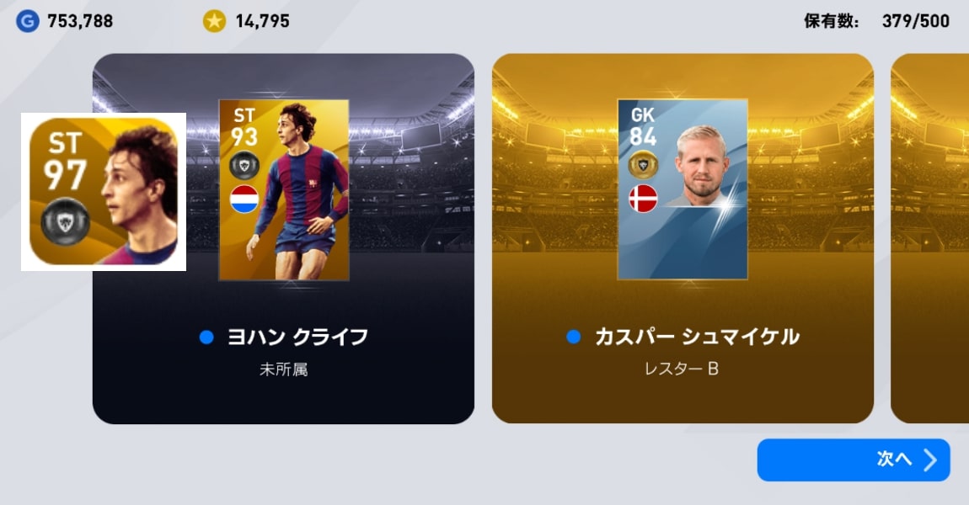Tap the black ball badge on ST 93 card

point(244,166)
